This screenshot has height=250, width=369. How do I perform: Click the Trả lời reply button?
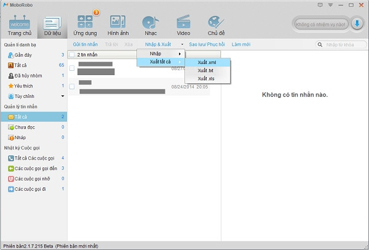pos(111,44)
